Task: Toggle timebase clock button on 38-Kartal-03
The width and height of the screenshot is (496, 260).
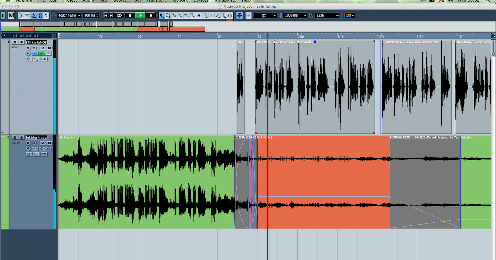Action: (x=29, y=59)
